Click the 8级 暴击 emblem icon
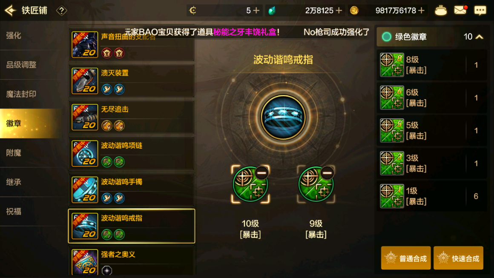The height and width of the screenshot is (278, 494). point(392,65)
